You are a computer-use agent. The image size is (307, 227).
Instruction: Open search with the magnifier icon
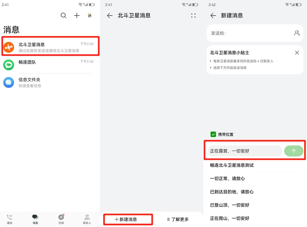pyautogui.click(x=63, y=16)
